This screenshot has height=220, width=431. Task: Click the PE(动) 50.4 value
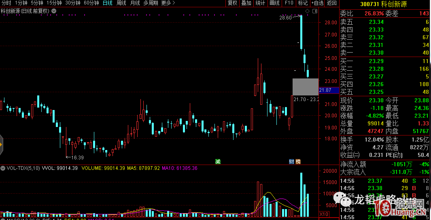coord(424,155)
